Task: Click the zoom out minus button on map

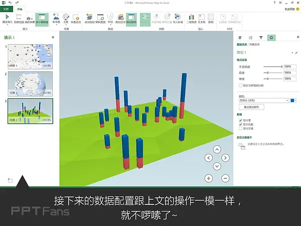Action: point(225,178)
